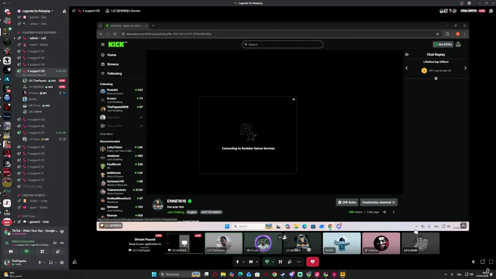This screenshot has width=496, height=279.
Task: Open 720p 30FPS stream quality badge
Action: (469, 11)
